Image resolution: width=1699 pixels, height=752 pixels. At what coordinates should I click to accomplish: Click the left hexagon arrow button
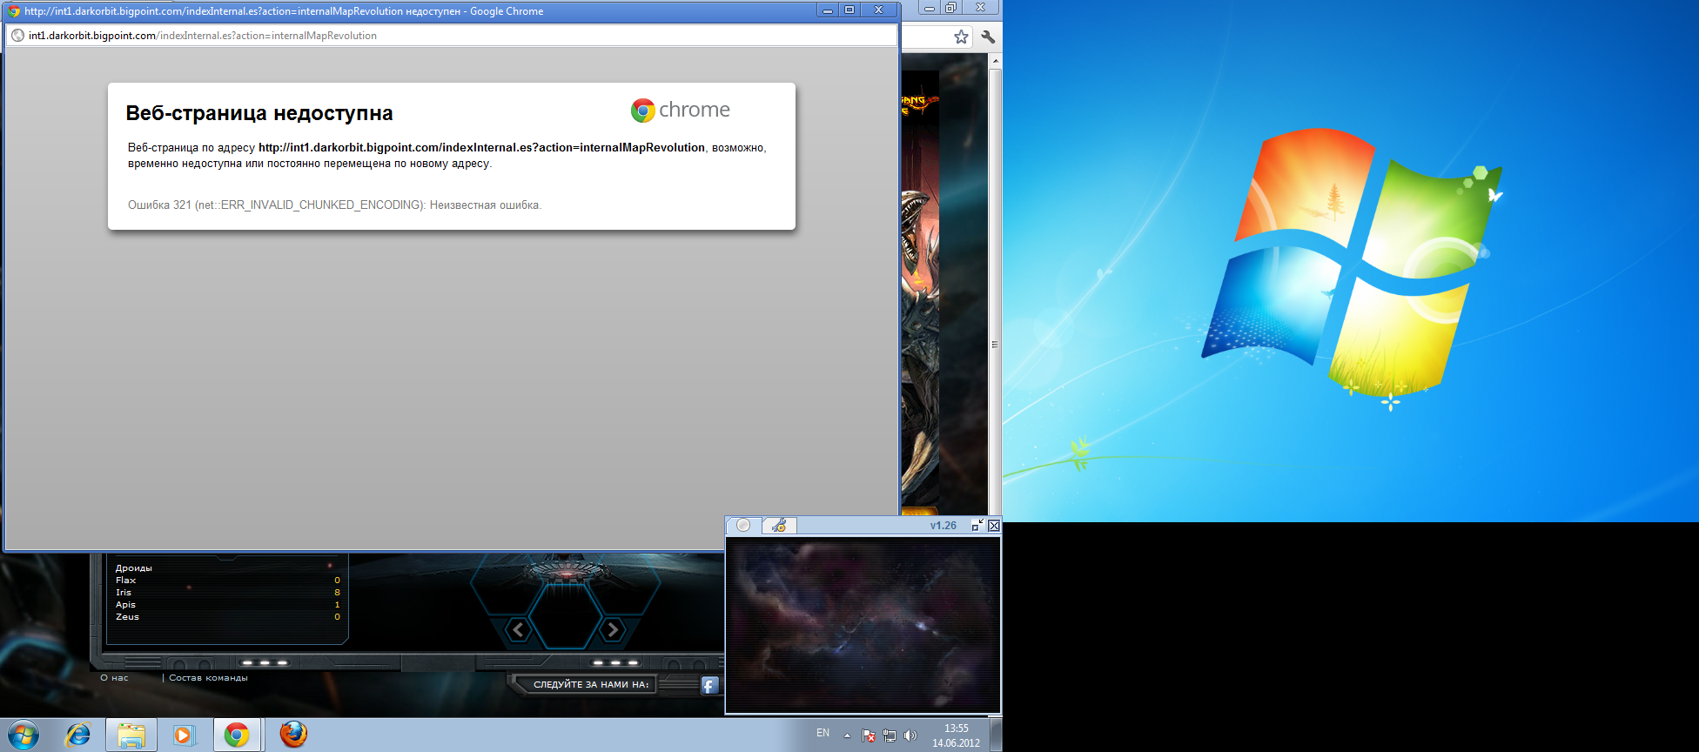pos(519,629)
